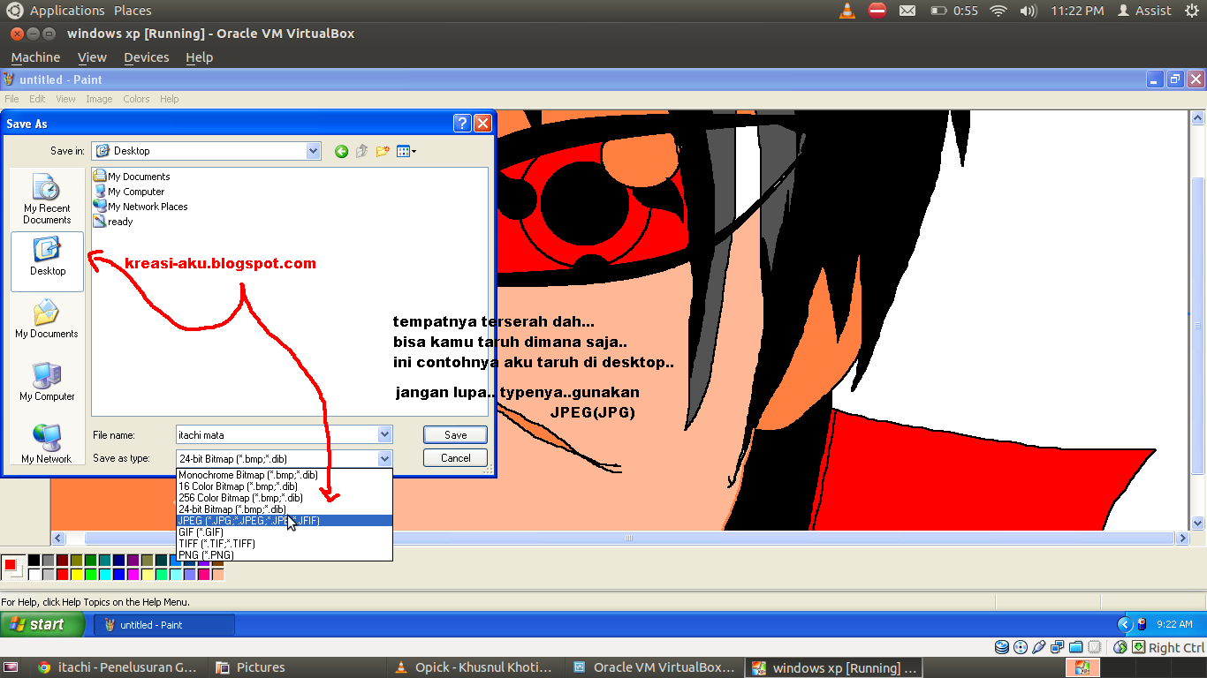Screen dimensions: 1207x678
Task: Choose 16 Color Bitmap file type
Action: click(285, 486)
